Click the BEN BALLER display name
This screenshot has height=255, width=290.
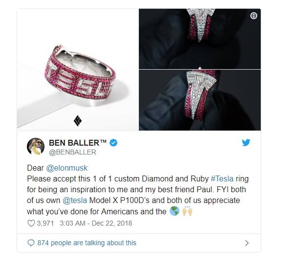(x=78, y=143)
